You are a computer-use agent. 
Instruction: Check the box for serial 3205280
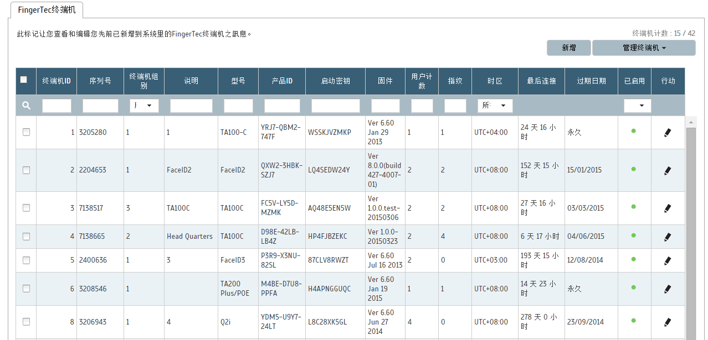[x=26, y=132]
